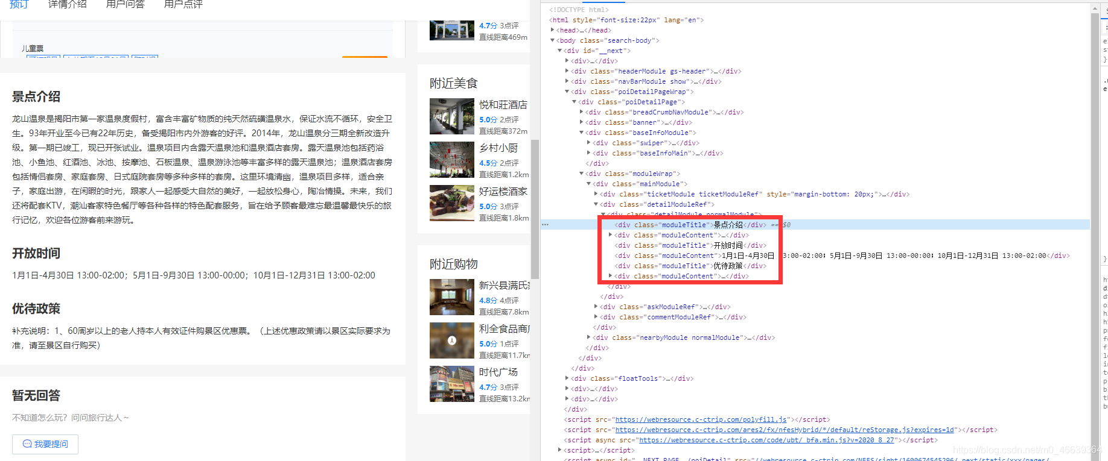Click the 优待政策 heading

(x=36, y=309)
